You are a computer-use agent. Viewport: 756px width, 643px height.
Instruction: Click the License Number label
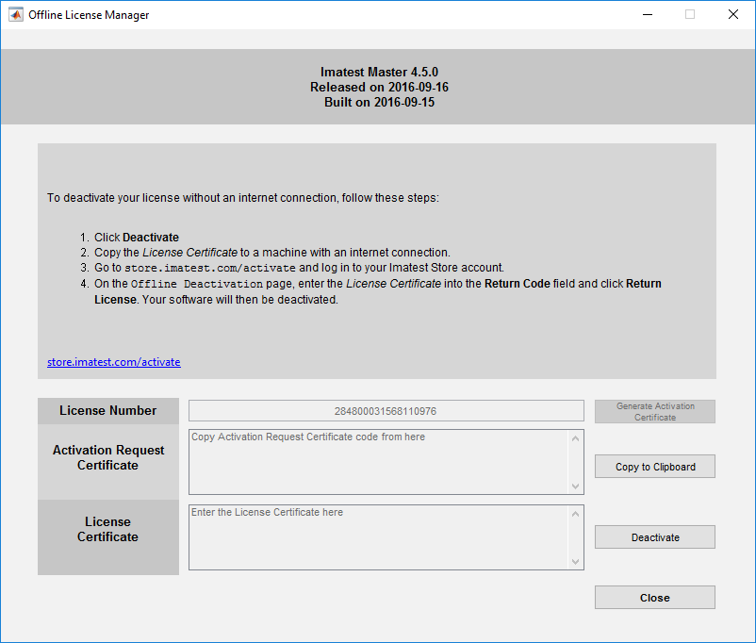[108, 410]
